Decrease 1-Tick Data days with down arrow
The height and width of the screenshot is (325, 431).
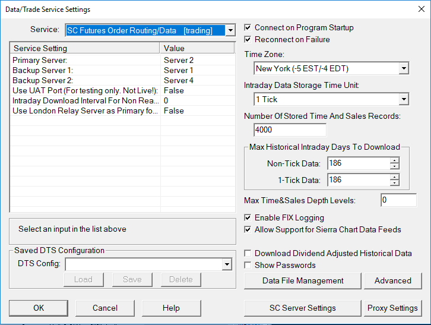coord(394,183)
